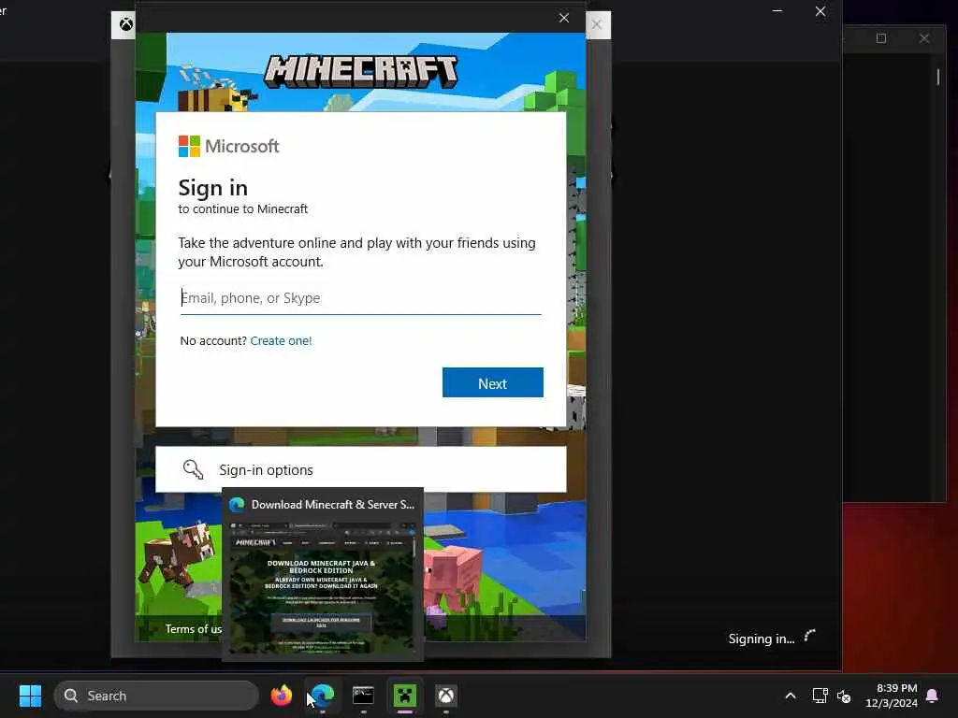This screenshot has height=718, width=958.
Task: Click the Minecraft logo banner
Action: tap(360, 71)
